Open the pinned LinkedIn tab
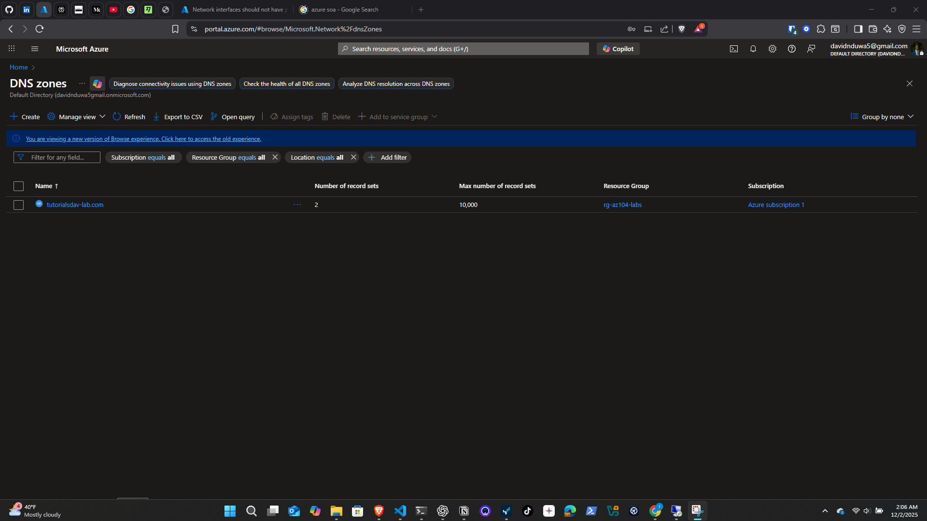This screenshot has height=521, width=927. coord(27,10)
